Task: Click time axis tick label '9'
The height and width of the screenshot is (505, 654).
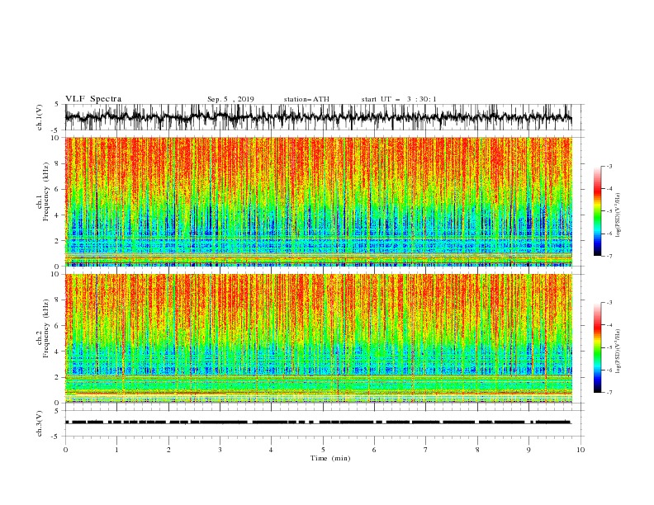Action: pos(528,450)
